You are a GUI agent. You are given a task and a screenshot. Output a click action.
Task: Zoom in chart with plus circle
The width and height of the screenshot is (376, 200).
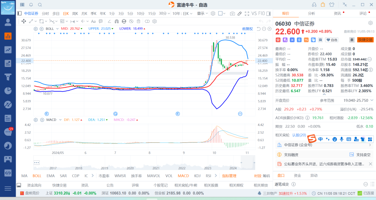[269, 29]
